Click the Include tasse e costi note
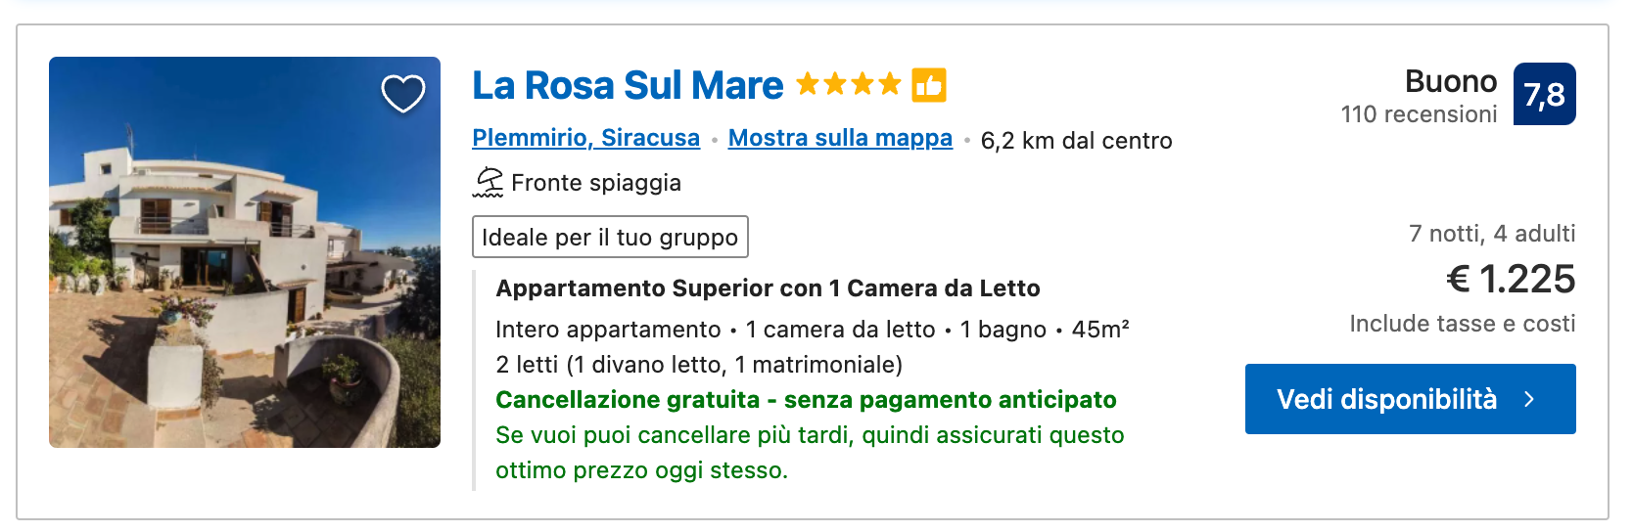 point(1462,324)
